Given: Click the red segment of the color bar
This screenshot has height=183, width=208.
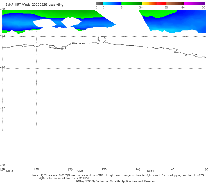Looking at the screenshot, I should pos(161,3).
